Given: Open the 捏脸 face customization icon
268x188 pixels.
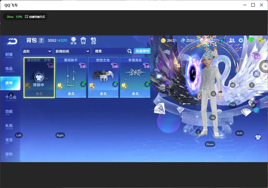Looking at the screenshot, I should [73, 41].
